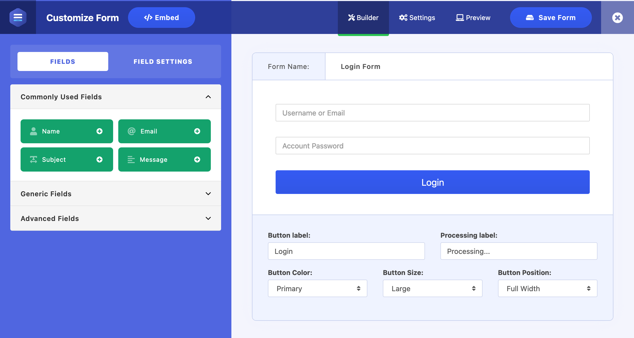Screen dimensions: 634x338
Task: Open the Button Position dropdown
Action: [x=547, y=288]
